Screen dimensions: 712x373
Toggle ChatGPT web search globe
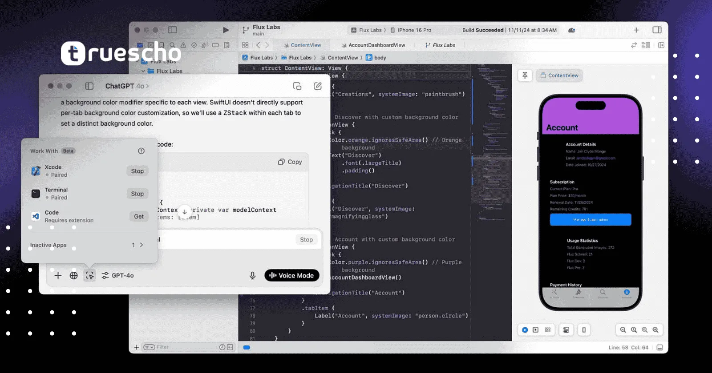click(x=74, y=275)
